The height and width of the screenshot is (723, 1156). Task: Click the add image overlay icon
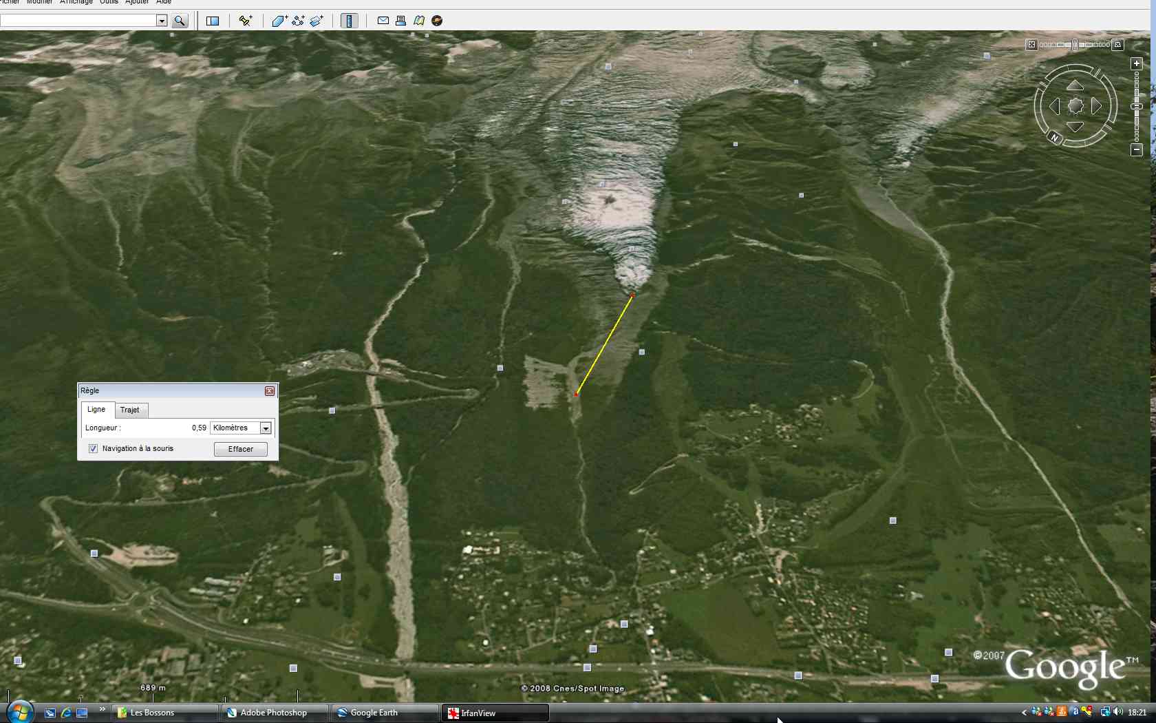[317, 21]
